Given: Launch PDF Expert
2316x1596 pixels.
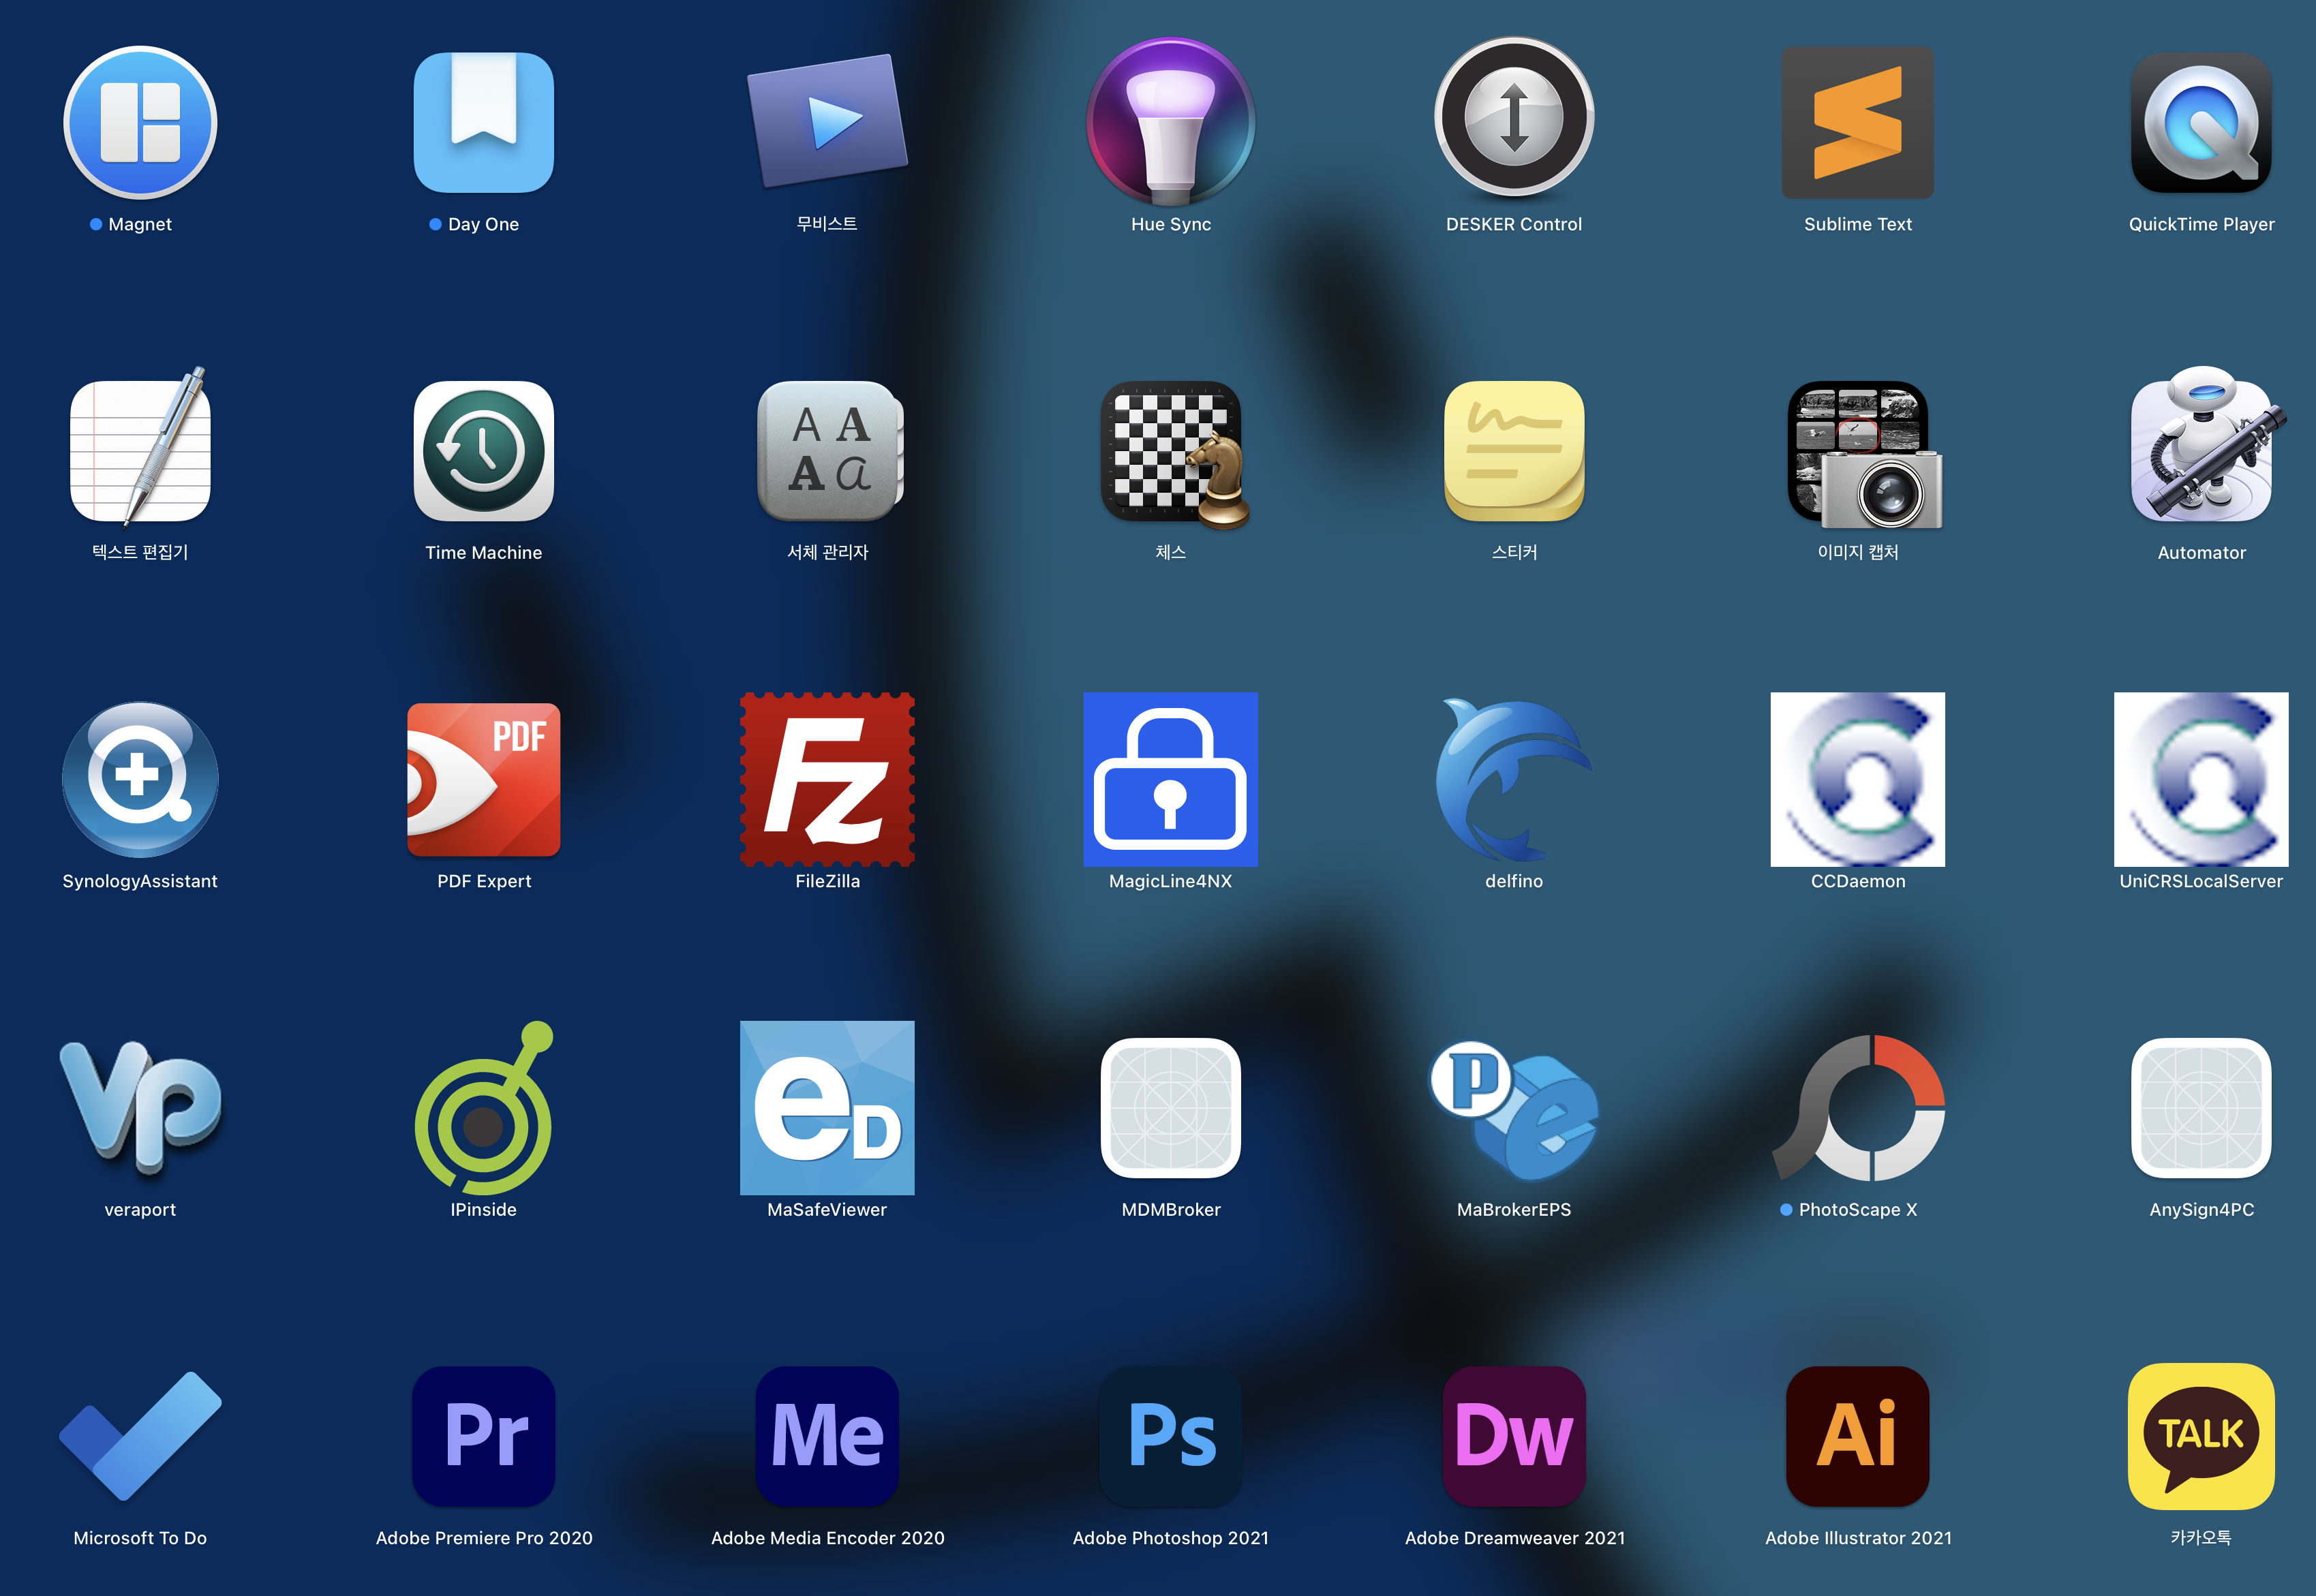Looking at the screenshot, I should click(x=484, y=779).
